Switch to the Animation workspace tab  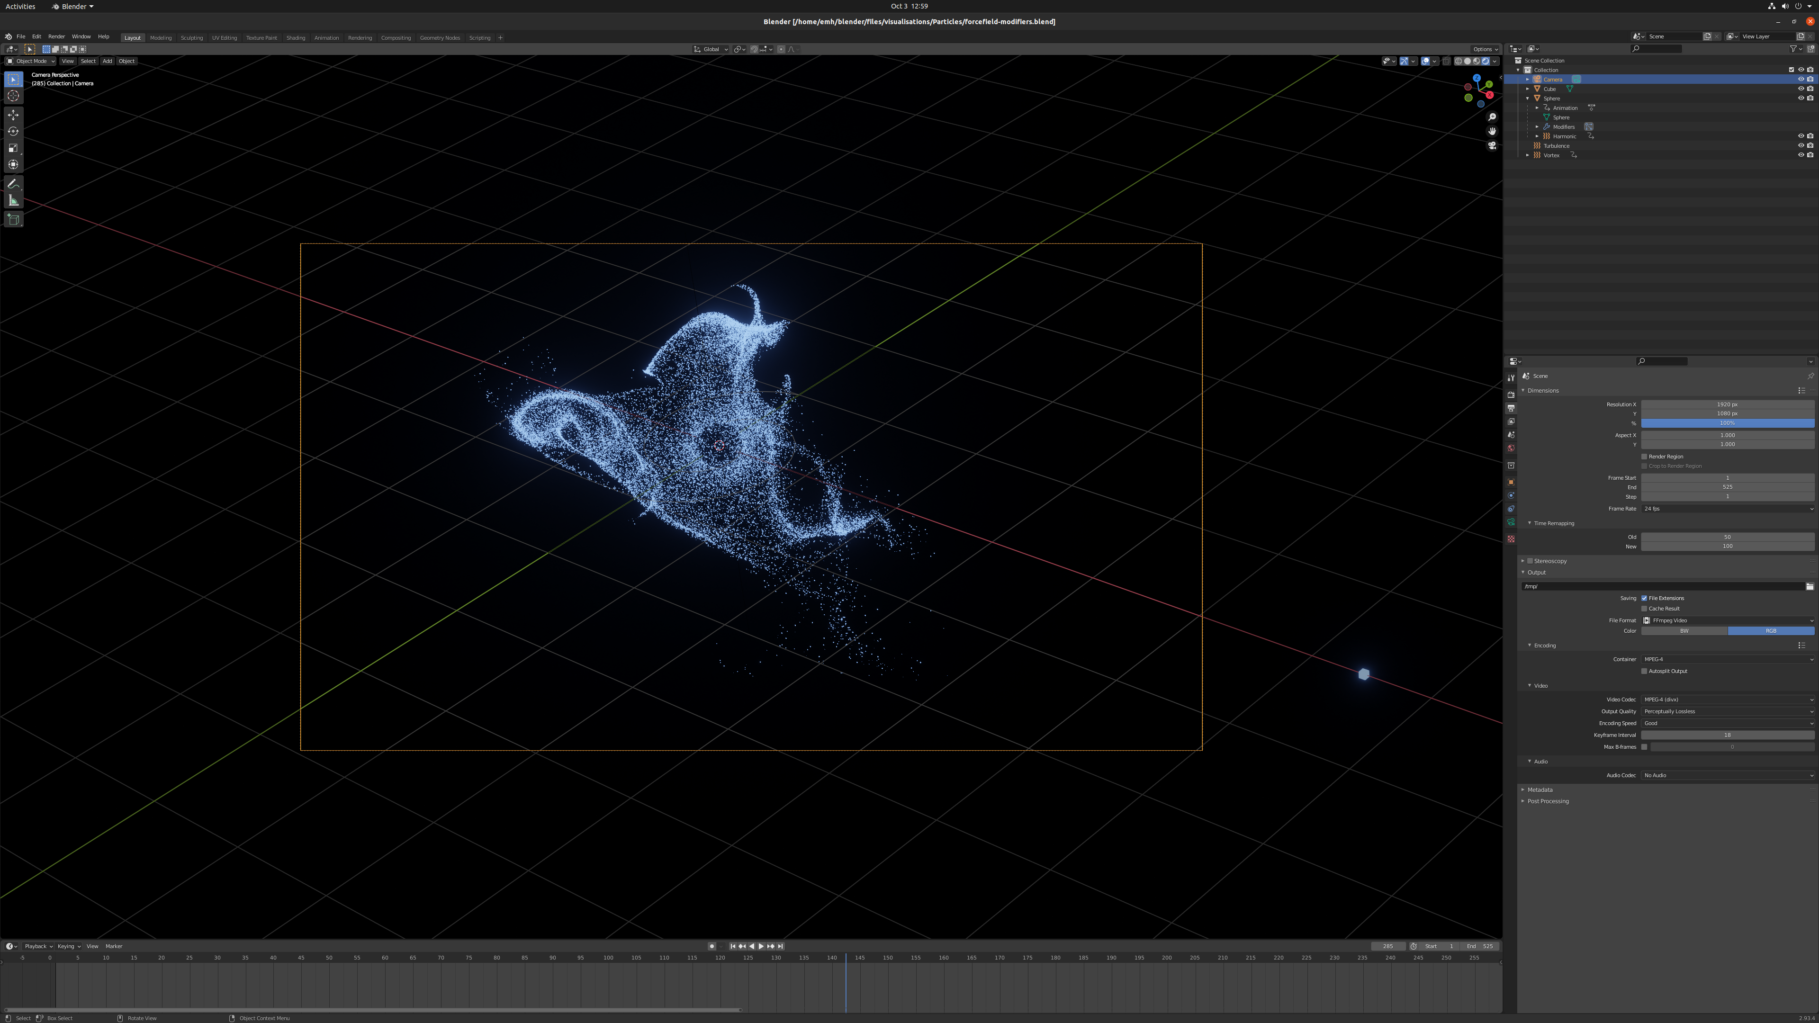tap(326, 37)
